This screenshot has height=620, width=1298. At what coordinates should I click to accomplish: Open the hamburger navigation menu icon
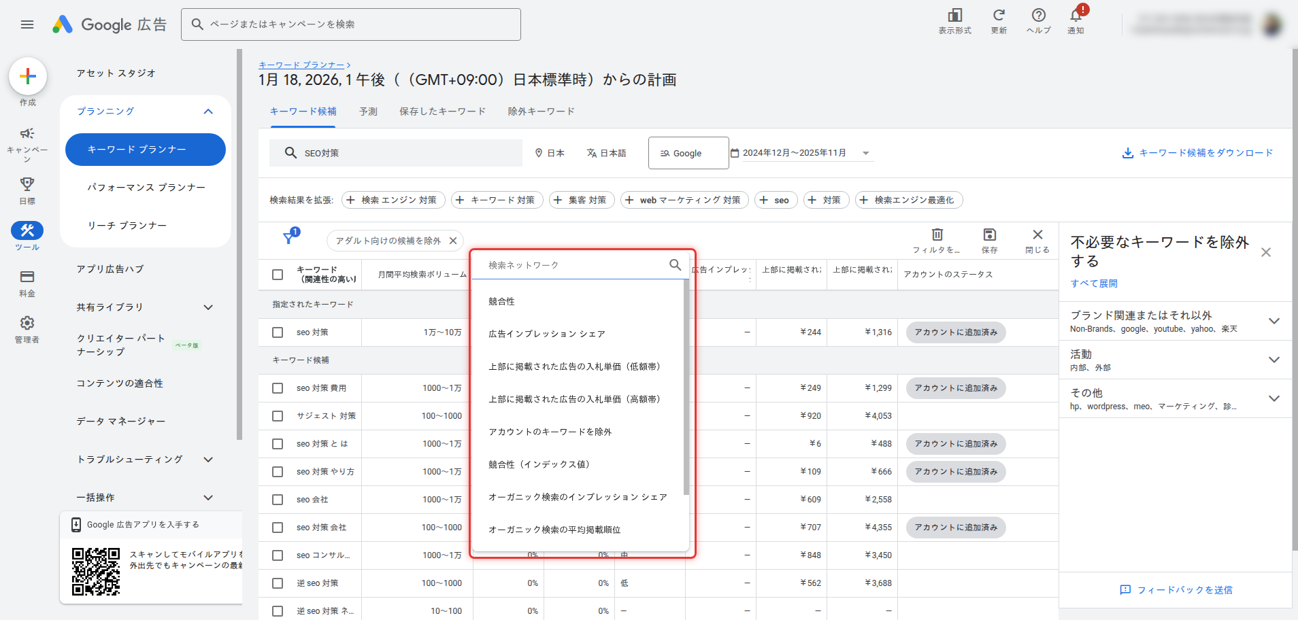coord(27,24)
